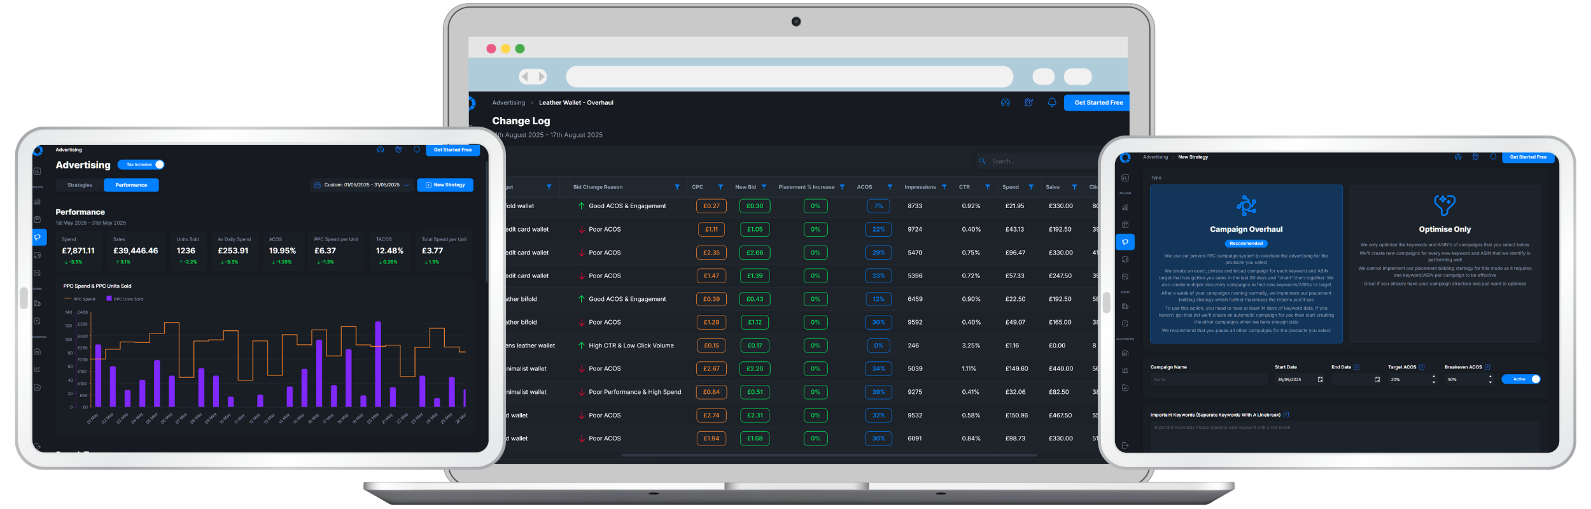Toggle the Active campaign switch
1591x509 pixels.
tap(1521, 379)
